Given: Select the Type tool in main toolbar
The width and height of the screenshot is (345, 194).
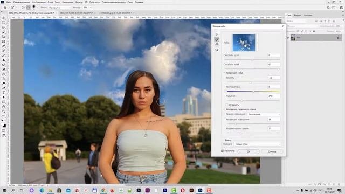Looking at the screenshot, I should tap(4, 93).
